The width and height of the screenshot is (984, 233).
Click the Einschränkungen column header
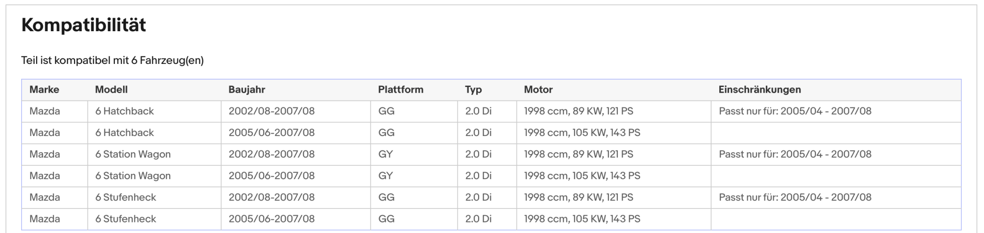click(760, 89)
